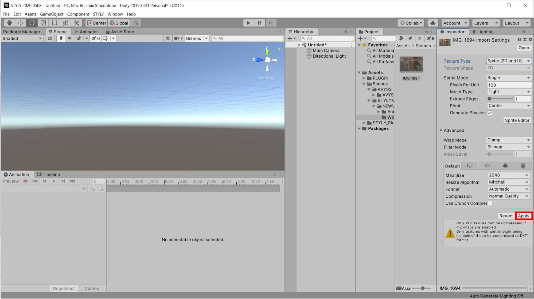Select Standalone PC platform override tab

point(470,166)
